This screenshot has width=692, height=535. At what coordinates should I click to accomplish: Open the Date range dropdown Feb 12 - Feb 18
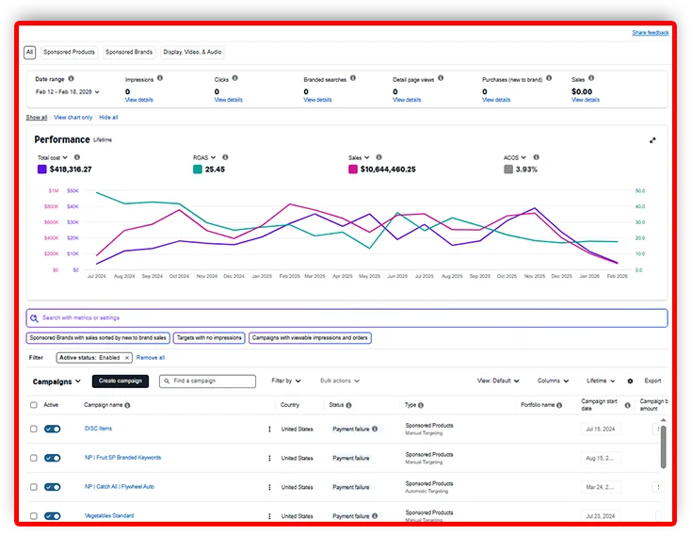click(x=68, y=91)
